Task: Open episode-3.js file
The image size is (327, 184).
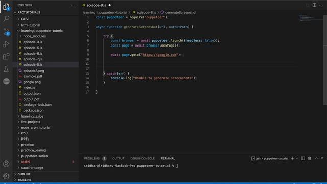Action: point(33,42)
